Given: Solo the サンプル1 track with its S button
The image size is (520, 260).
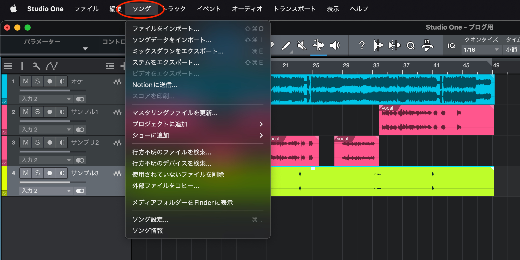Looking at the screenshot, I should click(x=37, y=112).
